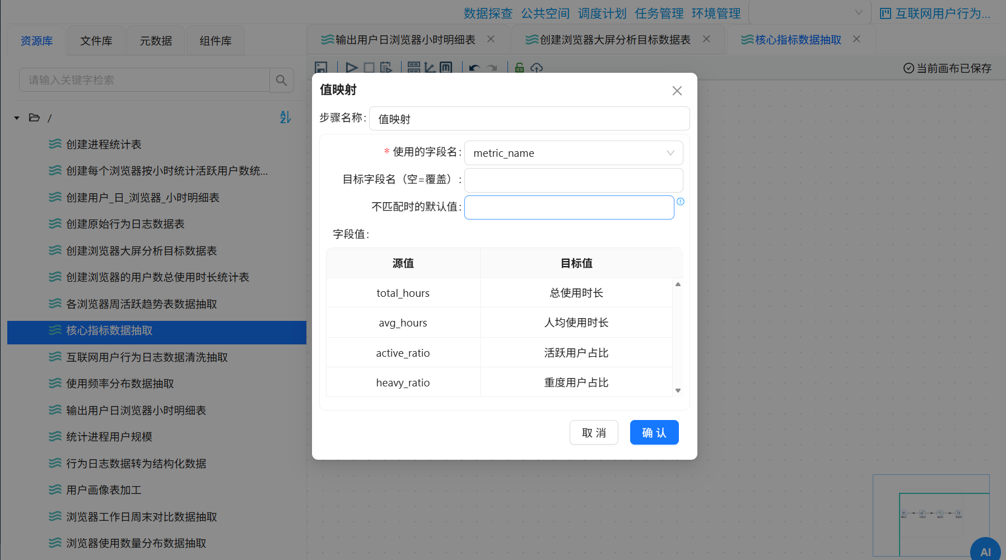Click the boxed M toolbar icon

[x=446, y=68]
